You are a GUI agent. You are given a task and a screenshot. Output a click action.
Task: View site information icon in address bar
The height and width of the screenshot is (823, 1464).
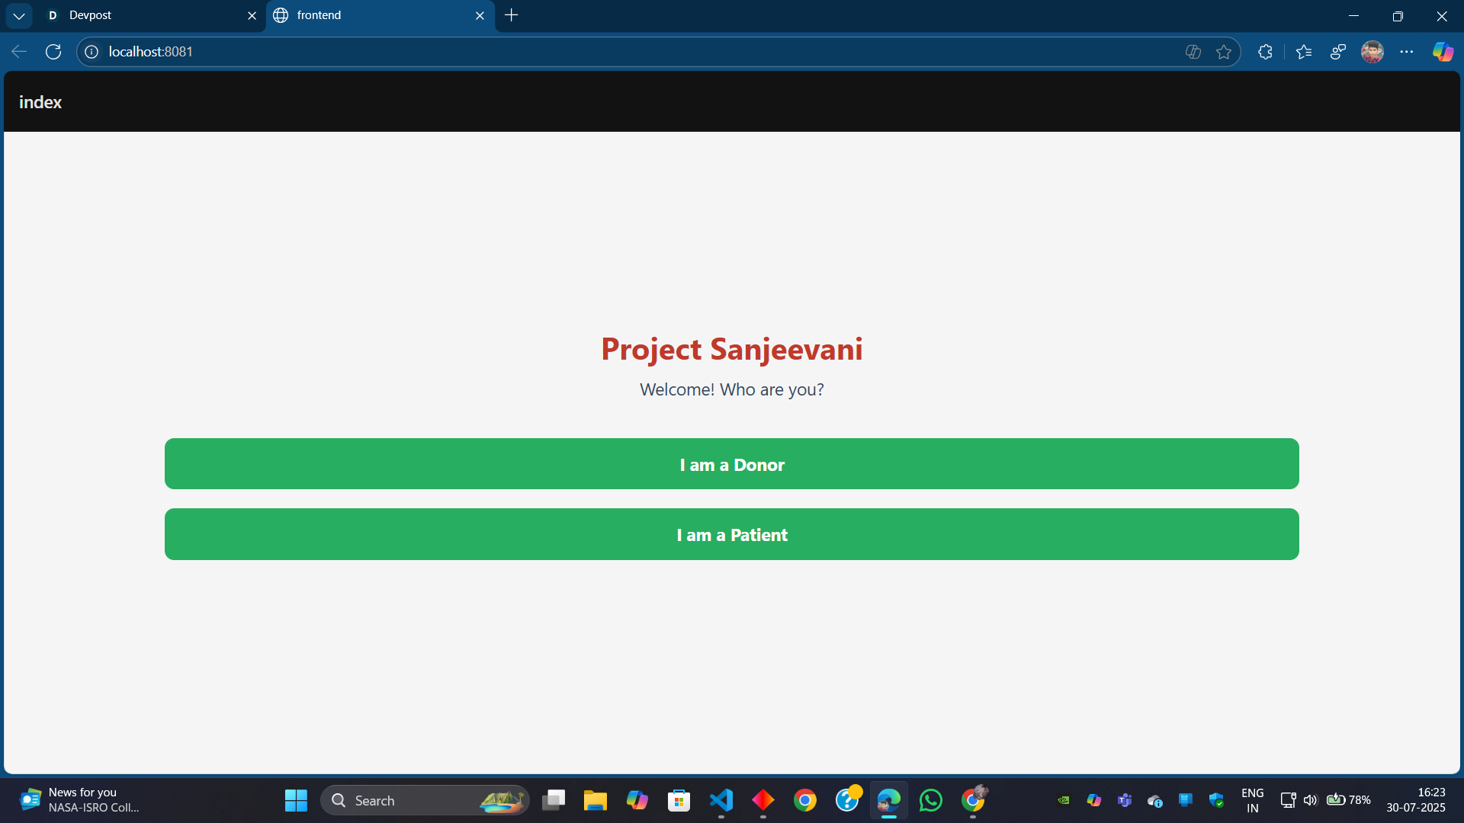[91, 52]
